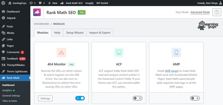This screenshot has width=223, height=105.
Task: Switch to Easy Mode
Action: point(182,12)
